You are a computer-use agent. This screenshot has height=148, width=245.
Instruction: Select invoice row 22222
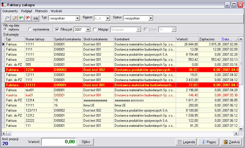click(x=120, y=121)
